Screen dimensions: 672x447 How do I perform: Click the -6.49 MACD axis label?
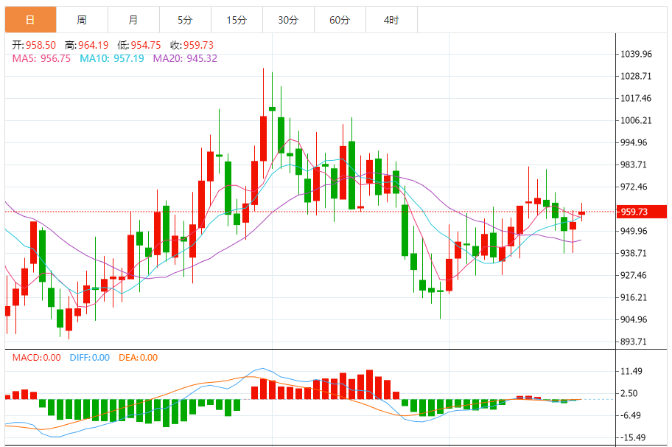[631, 416]
